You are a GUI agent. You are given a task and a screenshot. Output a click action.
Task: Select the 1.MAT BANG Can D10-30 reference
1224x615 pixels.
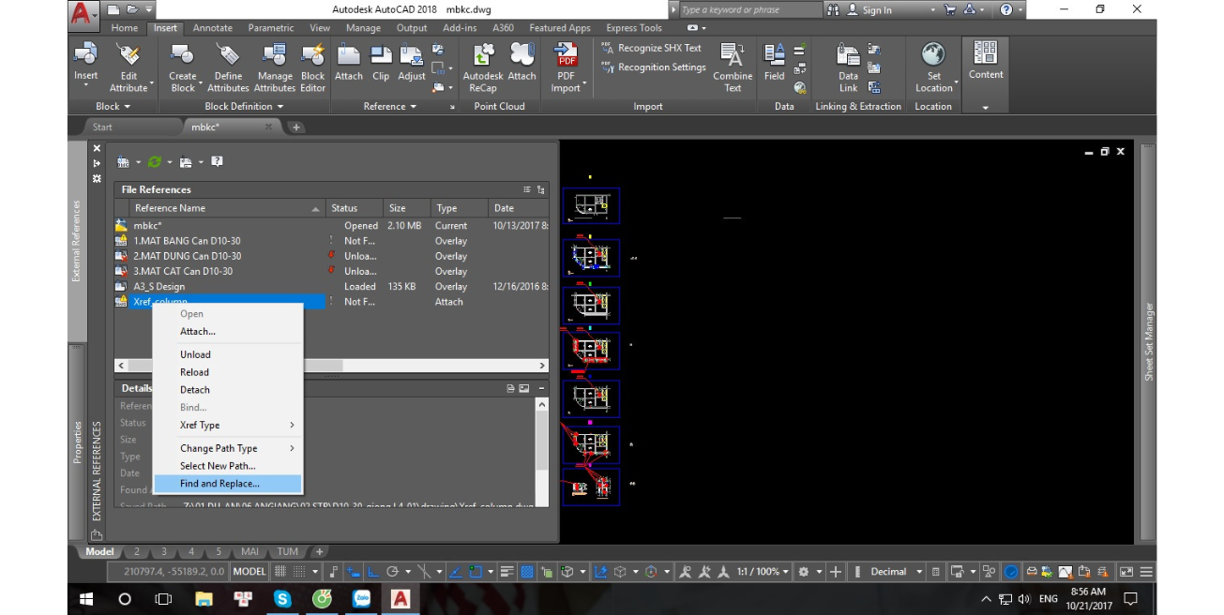click(x=330, y=241)
